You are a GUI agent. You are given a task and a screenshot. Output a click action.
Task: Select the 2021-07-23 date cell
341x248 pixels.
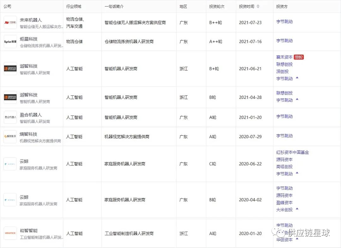click(x=250, y=23)
